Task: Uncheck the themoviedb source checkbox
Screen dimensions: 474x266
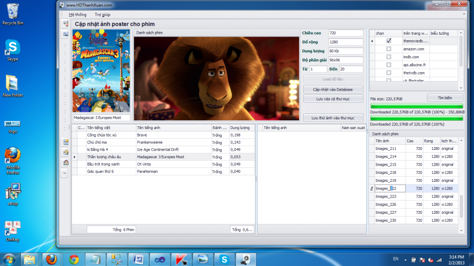Action: click(389, 41)
